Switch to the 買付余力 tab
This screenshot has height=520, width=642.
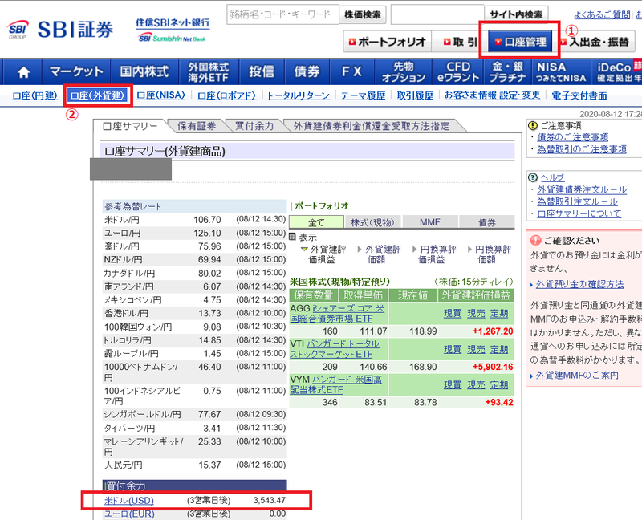click(x=254, y=126)
